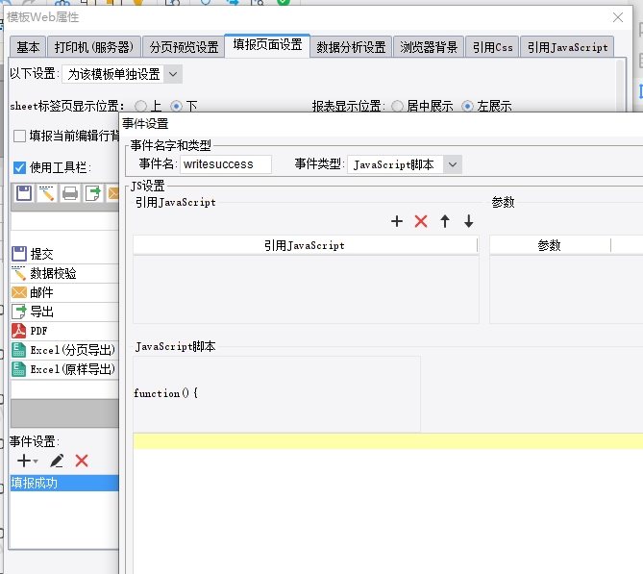Expand the add event dropdown arrow

pos(36,462)
